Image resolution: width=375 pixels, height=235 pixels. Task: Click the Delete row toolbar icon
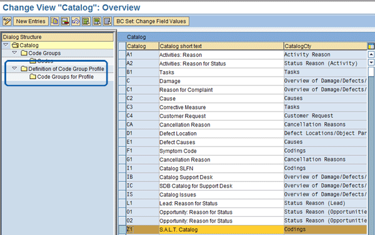65,21
